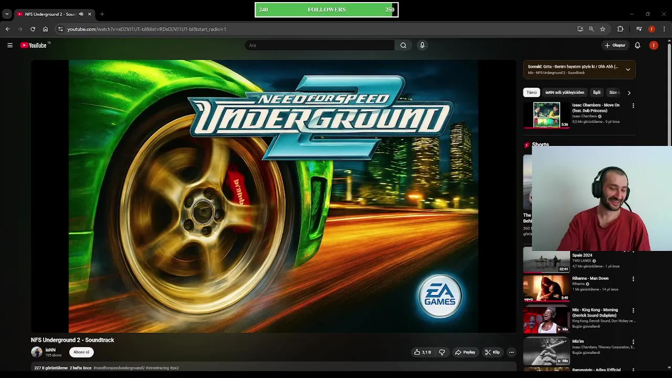Mute the tab via speaker icon

coord(81,14)
